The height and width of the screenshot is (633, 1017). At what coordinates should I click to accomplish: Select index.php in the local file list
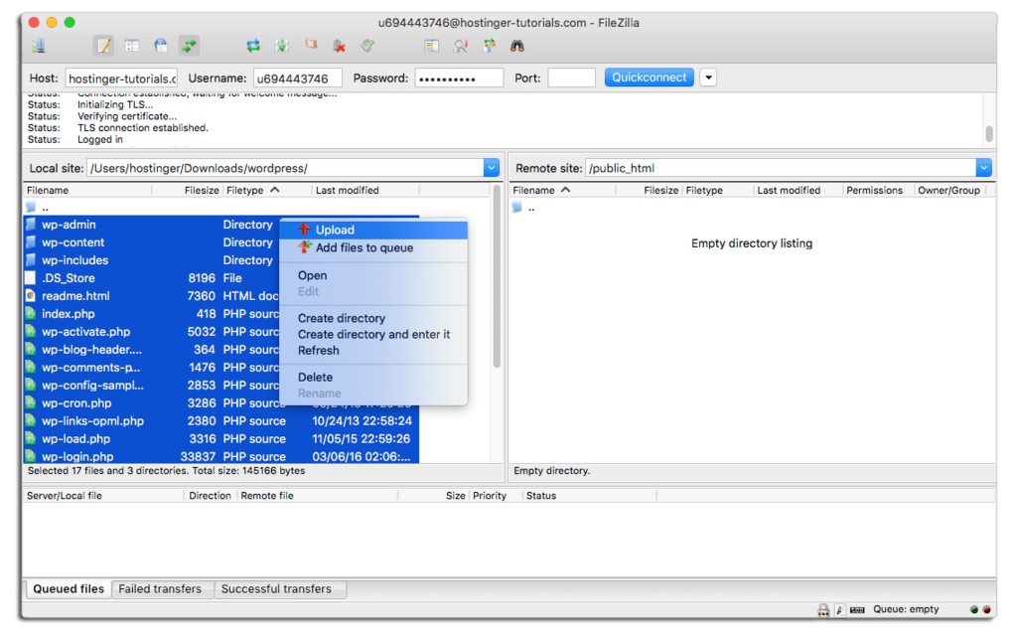click(221, 314)
